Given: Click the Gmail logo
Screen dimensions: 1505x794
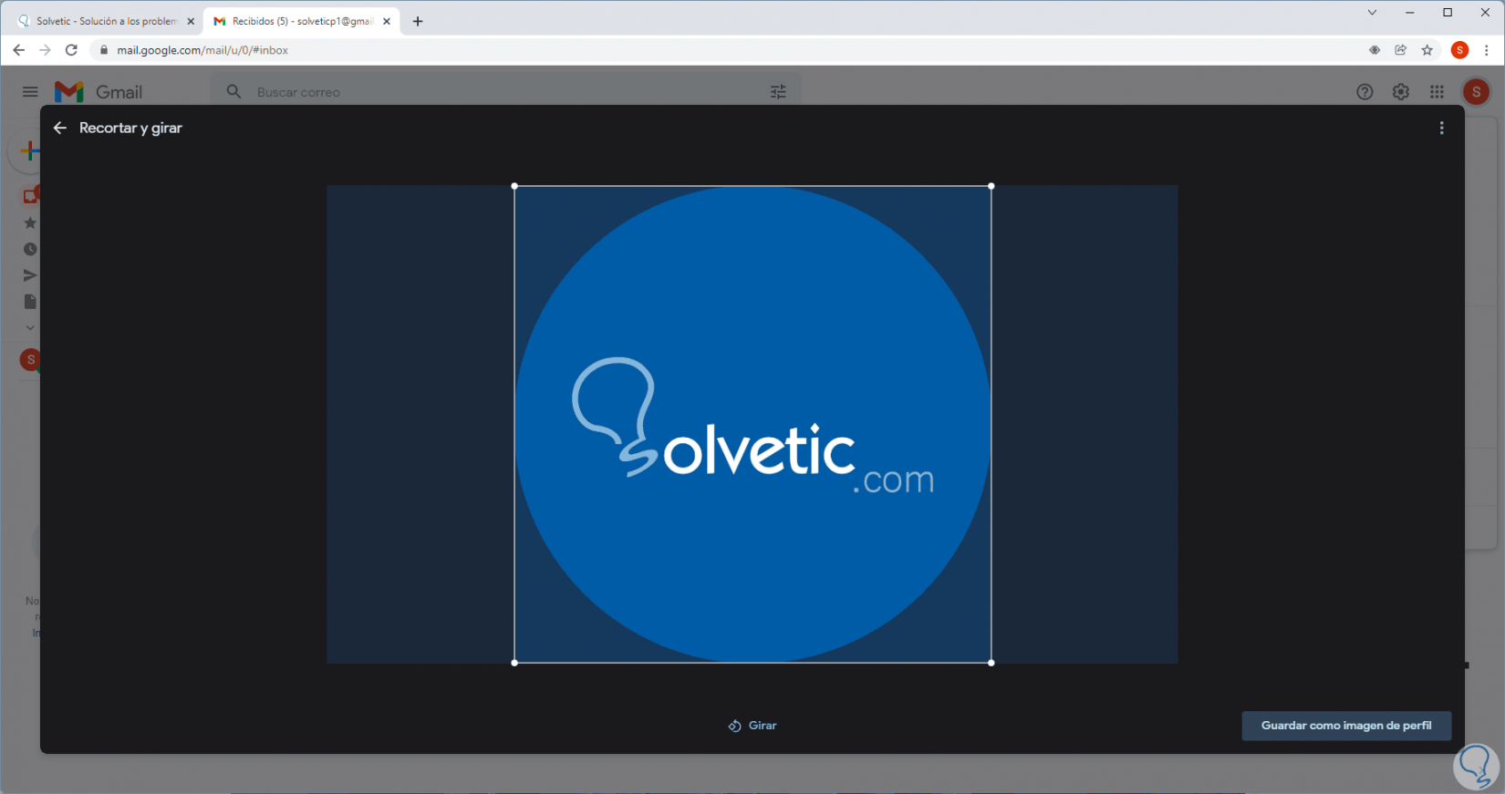Looking at the screenshot, I should [x=99, y=92].
